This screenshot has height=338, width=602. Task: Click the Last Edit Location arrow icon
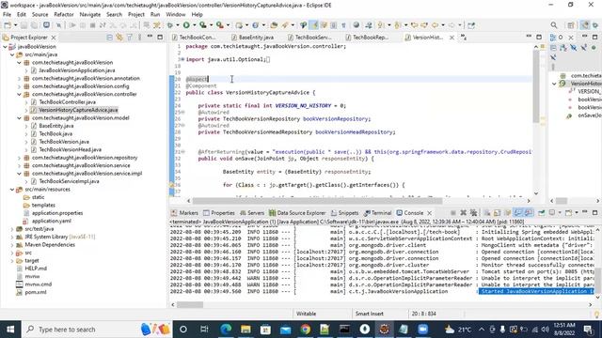(414, 25)
